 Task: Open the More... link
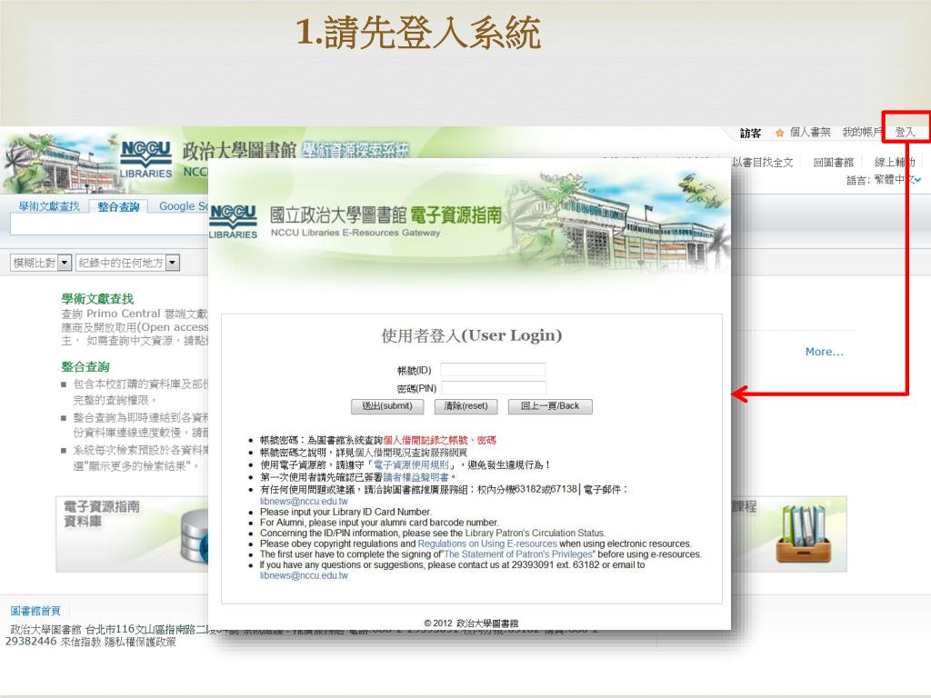(824, 352)
